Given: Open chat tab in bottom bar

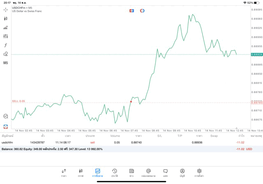Looking at the screenshot, I should (165, 172).
